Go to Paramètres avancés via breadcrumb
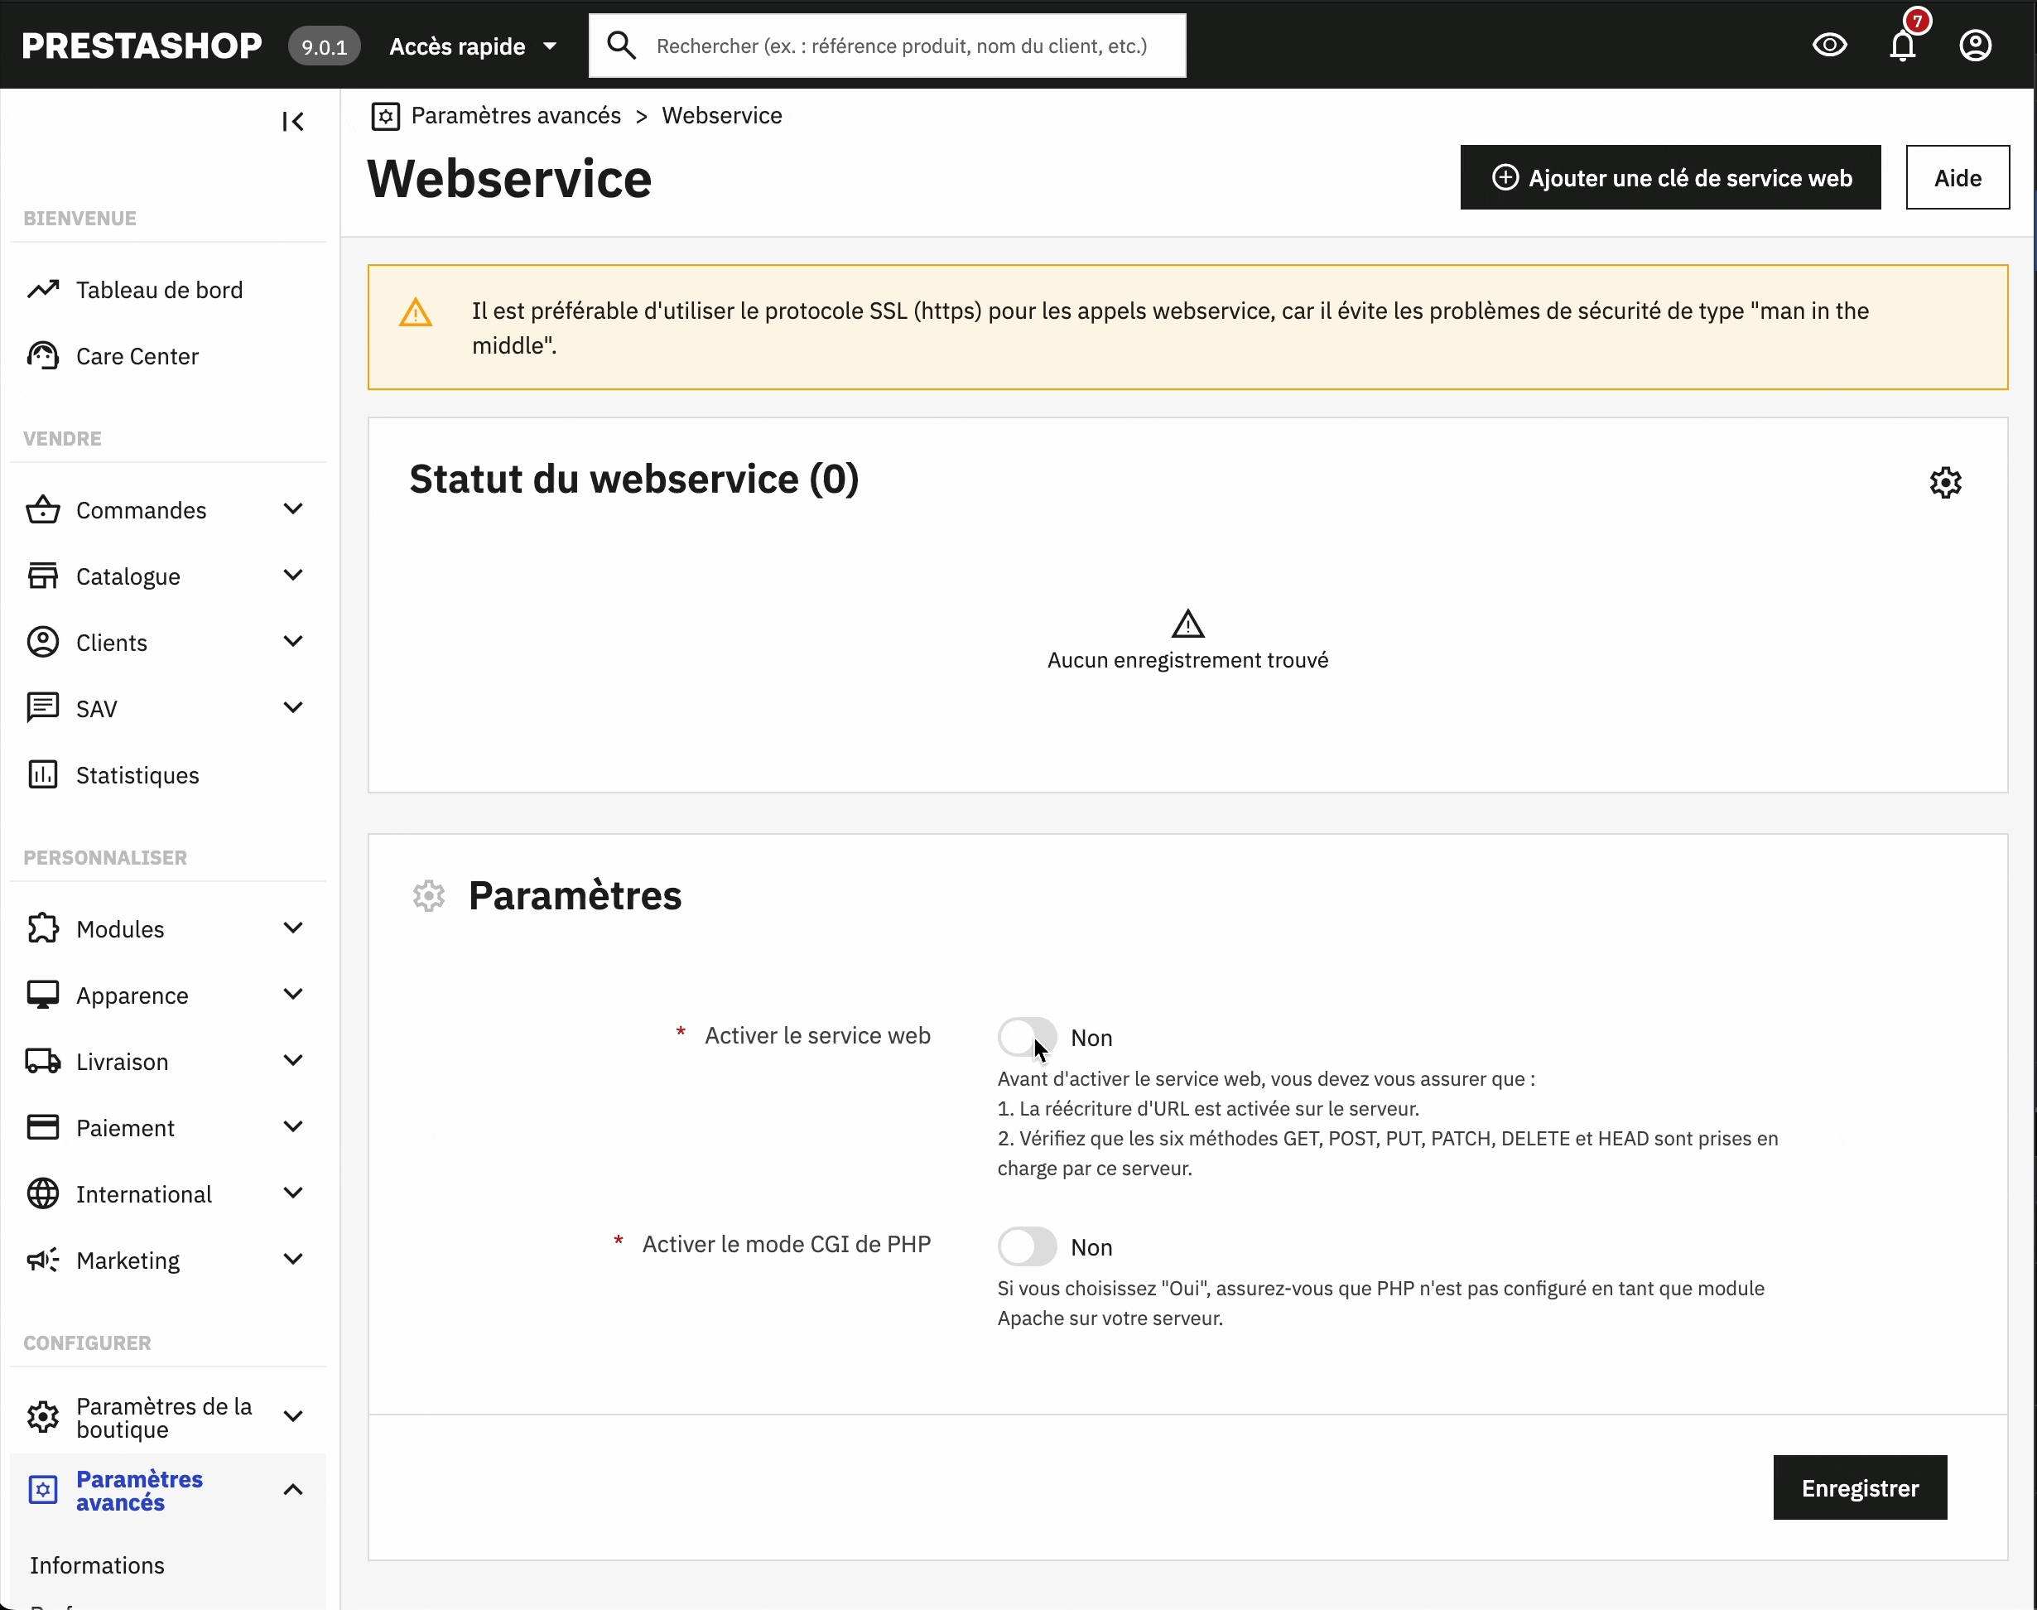The width and height of the screenshot is (2037, 1610). click(515, 115)
